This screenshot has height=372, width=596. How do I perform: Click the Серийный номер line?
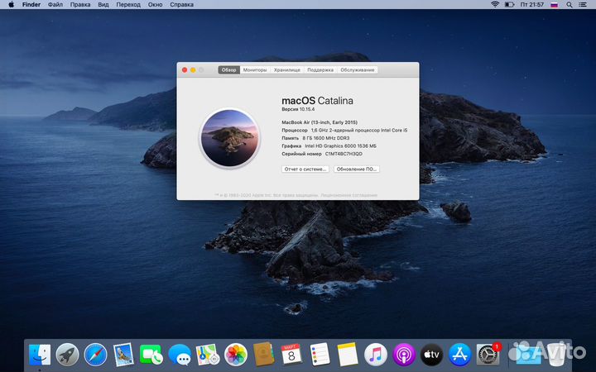[x=322, y=154]
